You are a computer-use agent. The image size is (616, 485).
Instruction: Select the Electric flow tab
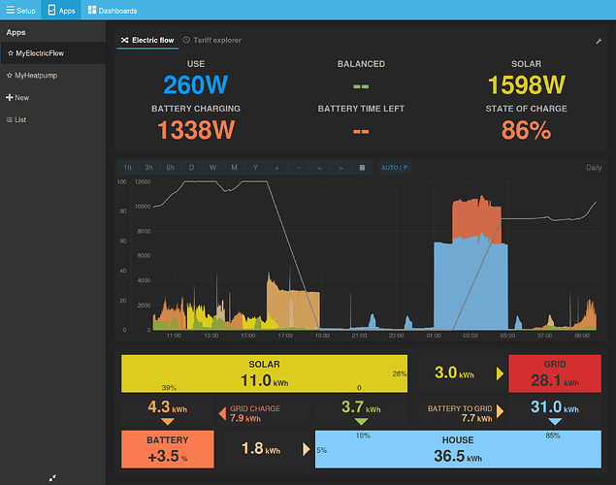coord(147,40)
